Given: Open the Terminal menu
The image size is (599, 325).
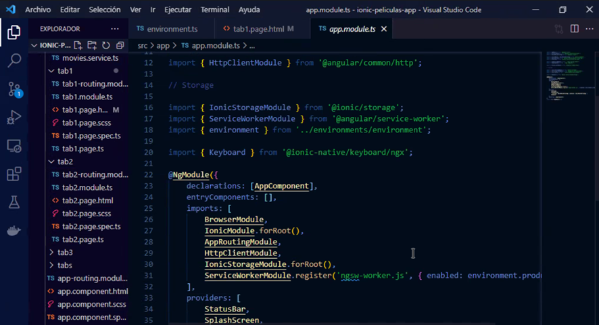Looking at the screenshot, I should 215,9.
